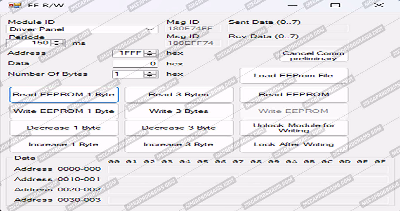Click into the Data hex input field

(135, 64)
